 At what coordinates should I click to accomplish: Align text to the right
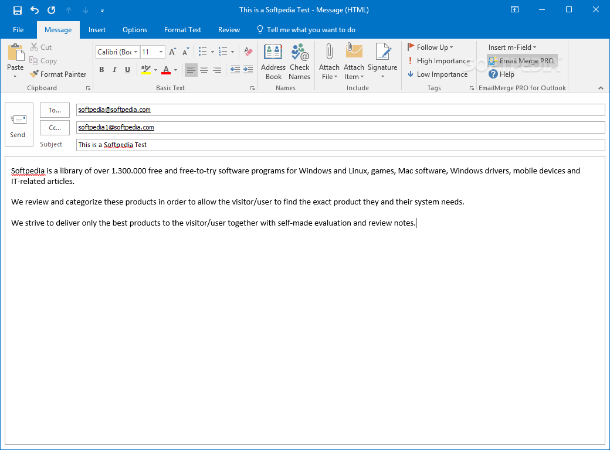point(217,70)
